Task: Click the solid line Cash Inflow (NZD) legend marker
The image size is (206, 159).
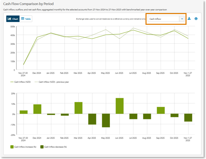Action: pyautogui.click(x=12, y=82)
